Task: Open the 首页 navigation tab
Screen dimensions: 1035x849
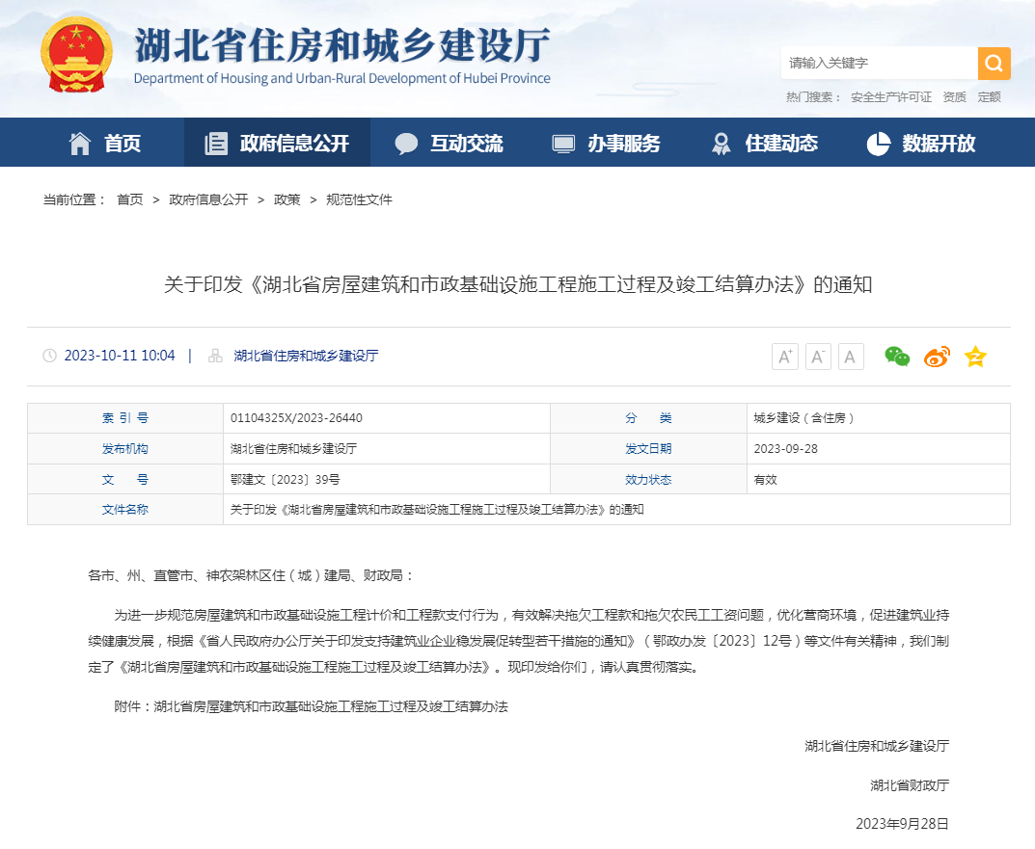Action: tap(105, 143)
